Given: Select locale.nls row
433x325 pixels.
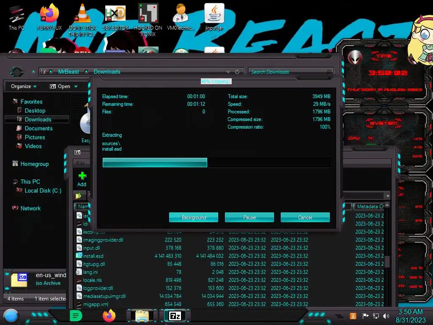Looking at the screenshot, I should coord(230,280).
